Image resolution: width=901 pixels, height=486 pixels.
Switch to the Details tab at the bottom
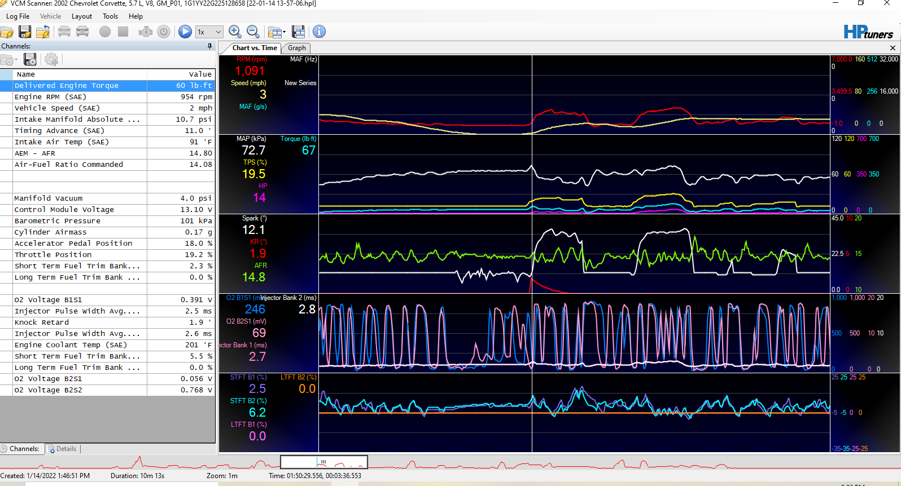[x=62, y=449]
